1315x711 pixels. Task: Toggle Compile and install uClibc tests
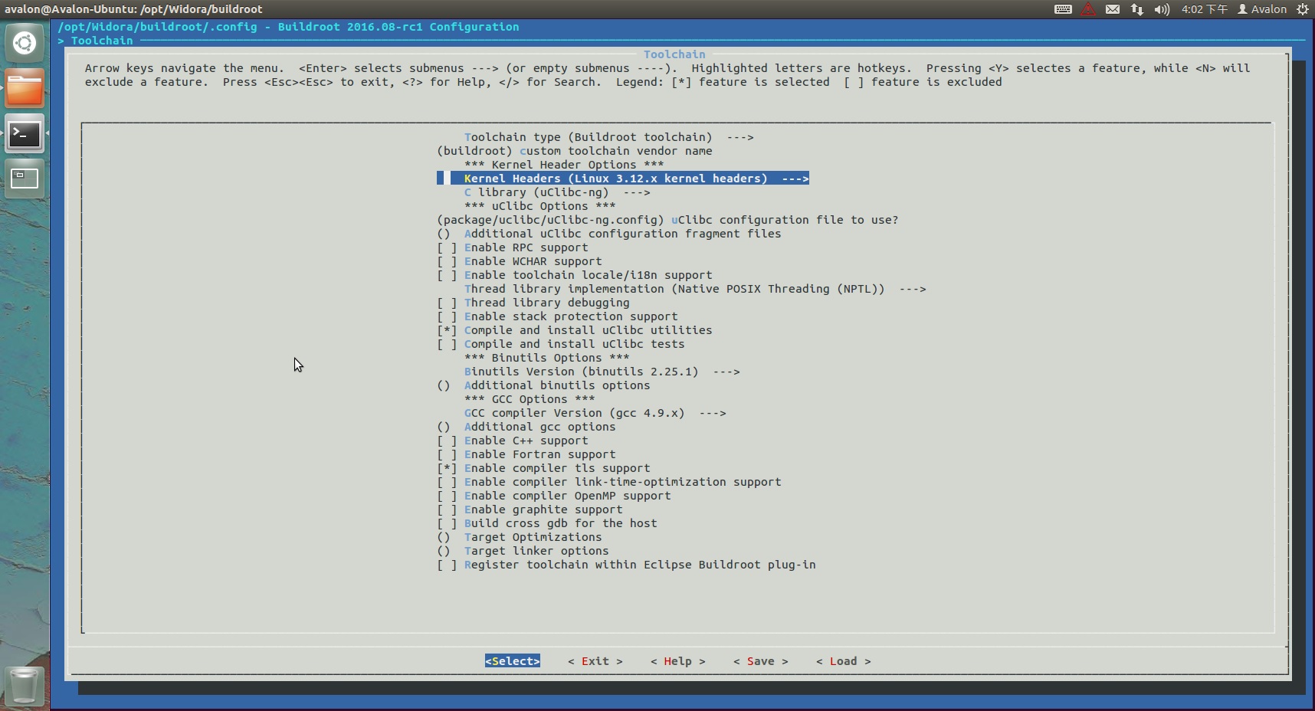tap(561, 344)
